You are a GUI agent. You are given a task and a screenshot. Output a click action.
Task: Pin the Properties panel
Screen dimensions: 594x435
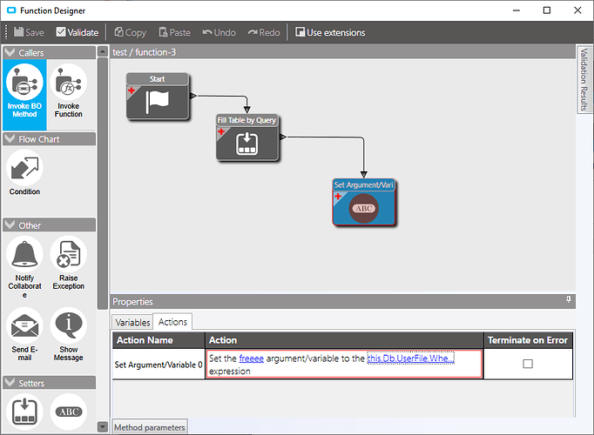click(x=569, y=300)
